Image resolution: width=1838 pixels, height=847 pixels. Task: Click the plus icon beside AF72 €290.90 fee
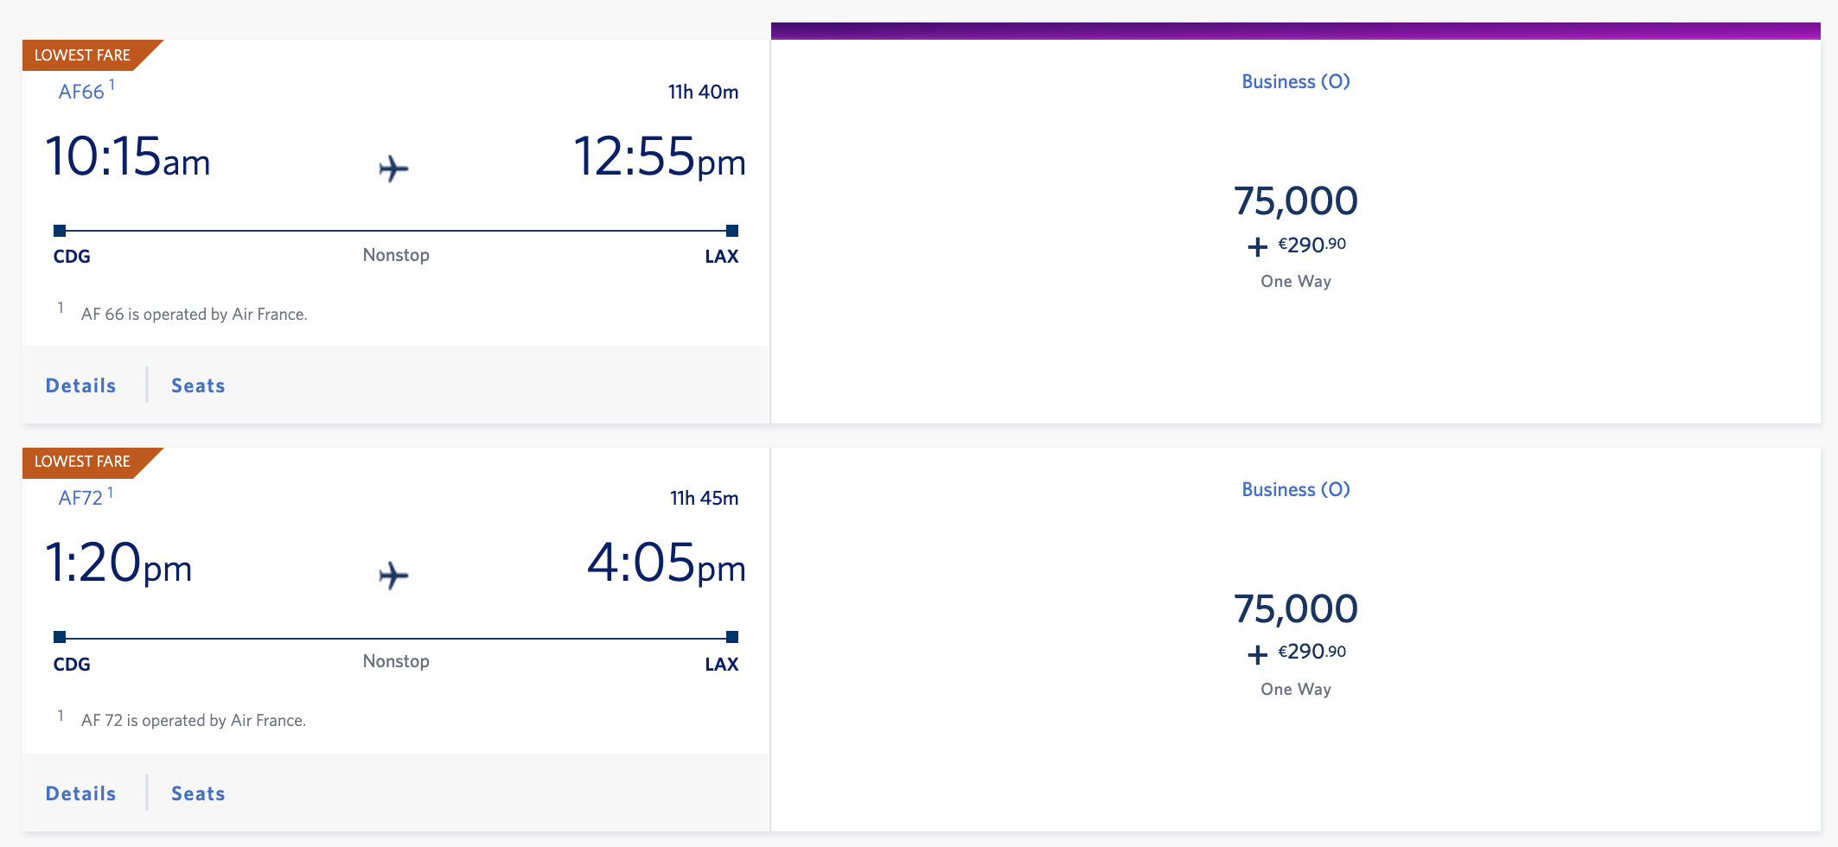point(1257,654)
